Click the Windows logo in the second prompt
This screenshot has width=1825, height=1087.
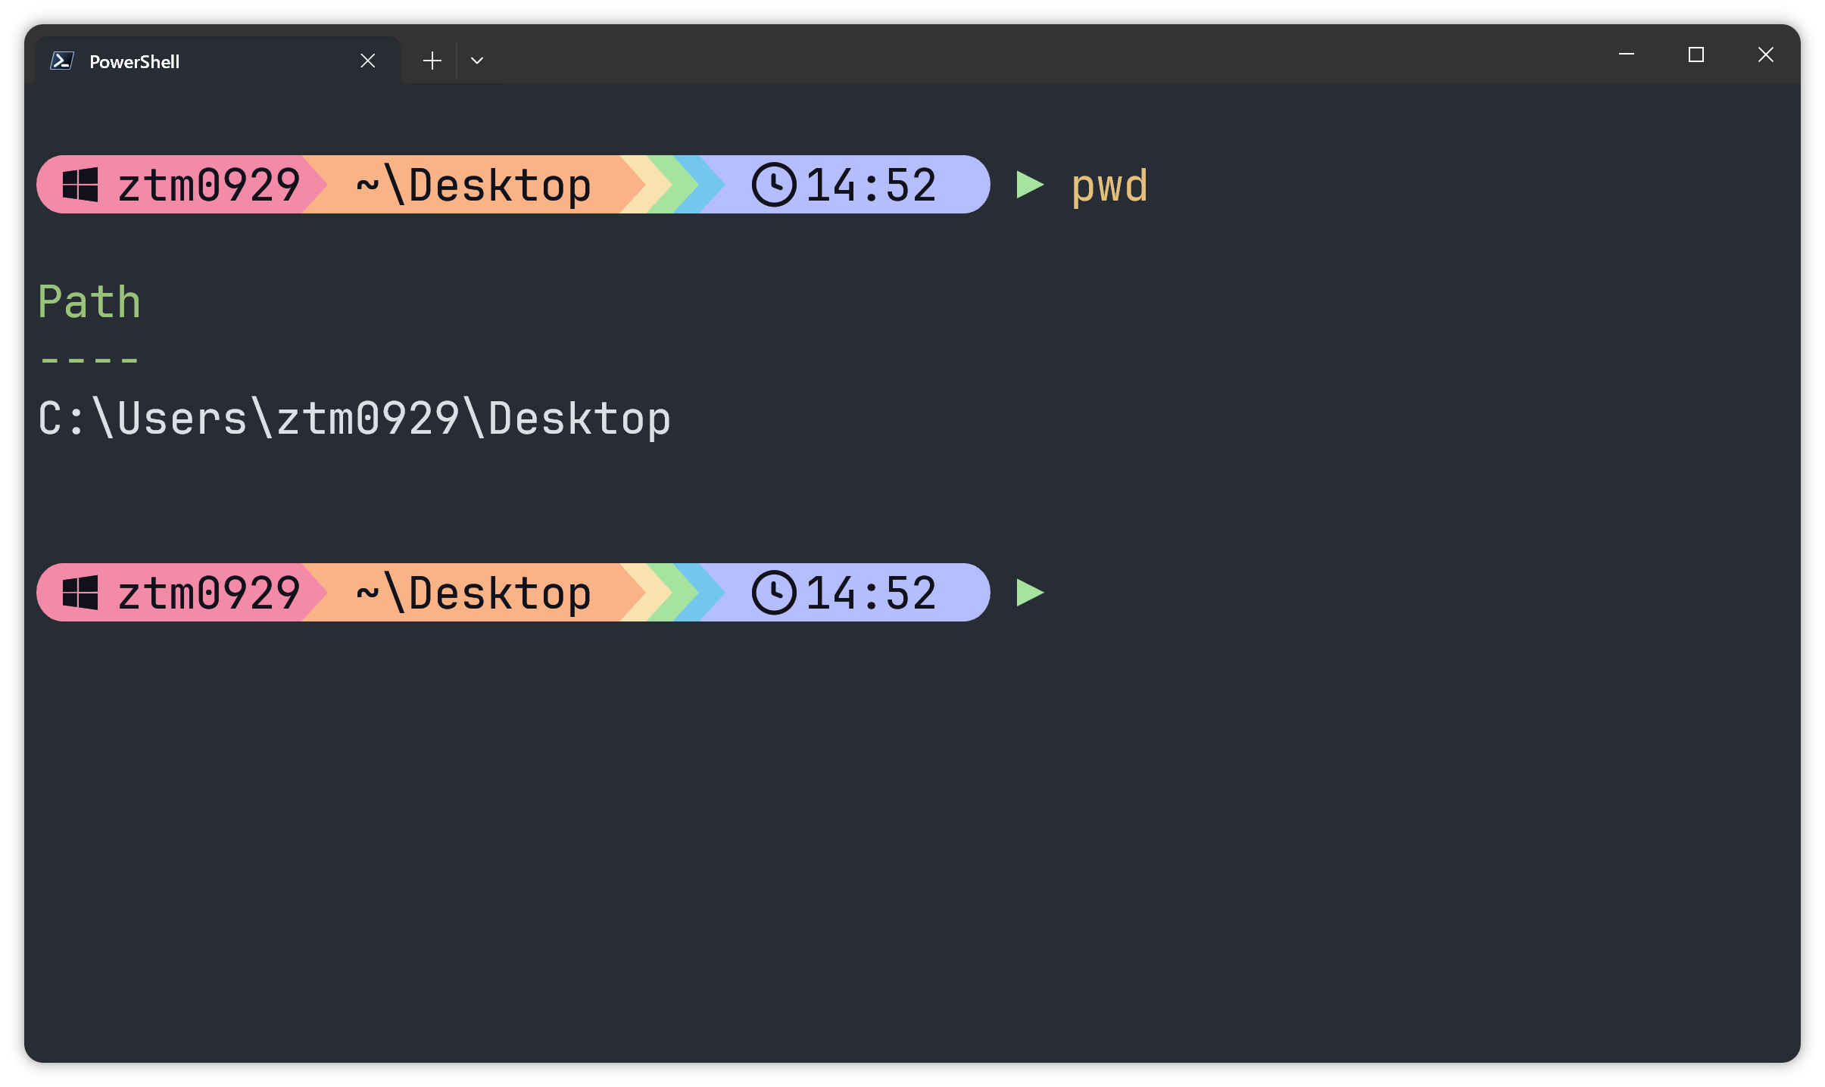tap(80, 592)
